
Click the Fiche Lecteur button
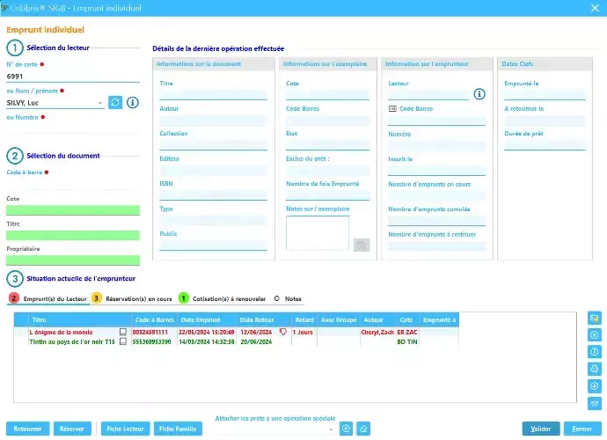pos(125,429)
